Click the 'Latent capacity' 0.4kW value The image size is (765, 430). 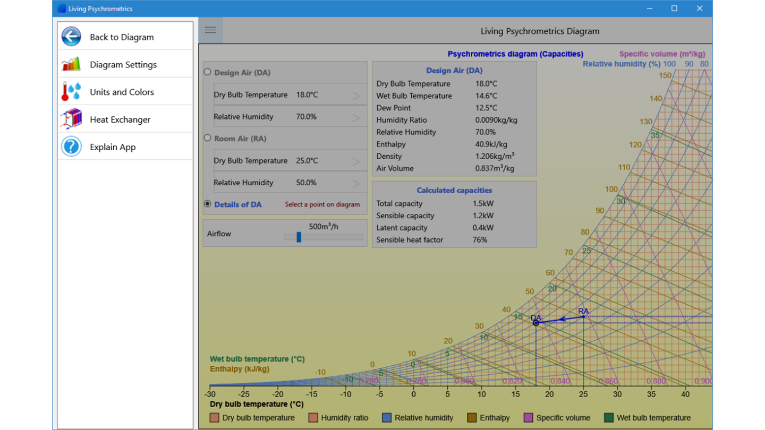(x=483, y=228)
